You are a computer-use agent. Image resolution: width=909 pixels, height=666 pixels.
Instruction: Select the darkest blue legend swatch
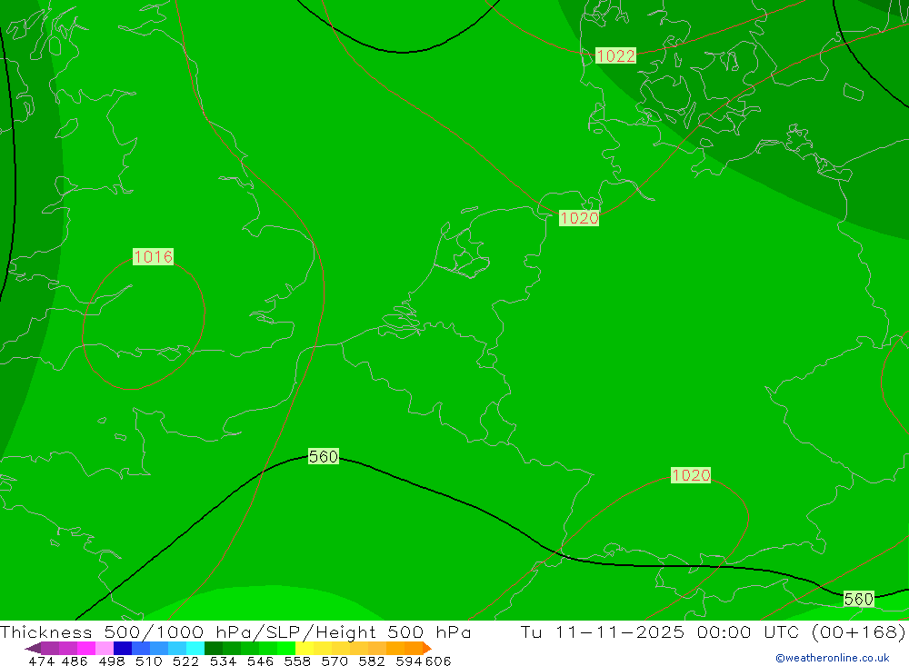123,648
